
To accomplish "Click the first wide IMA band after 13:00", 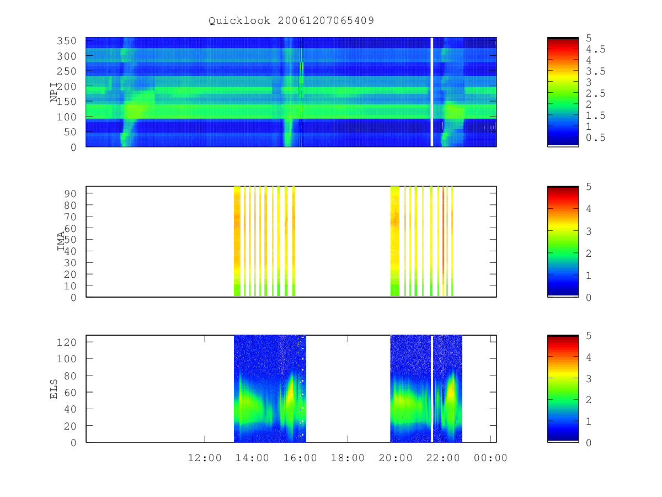I will tap(237, 241).
